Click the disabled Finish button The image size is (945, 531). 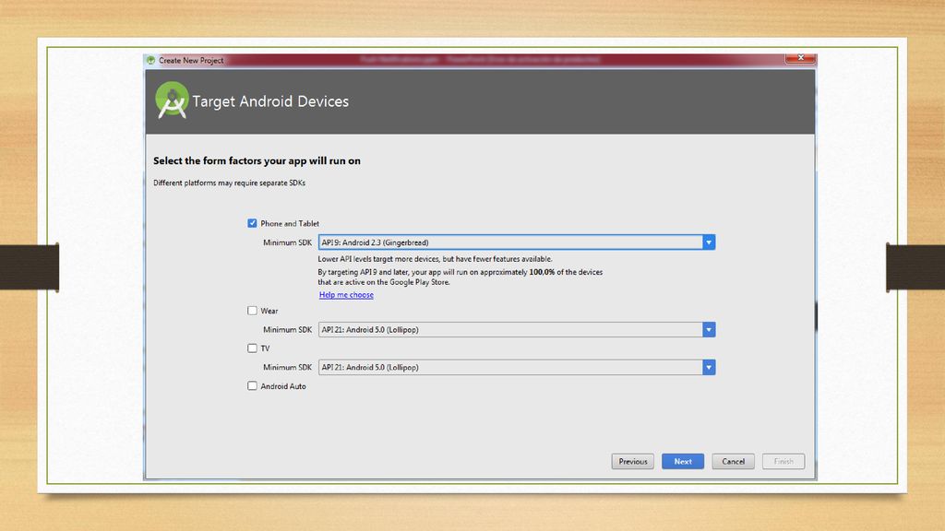pyautogui.click(x=784, y=461)
